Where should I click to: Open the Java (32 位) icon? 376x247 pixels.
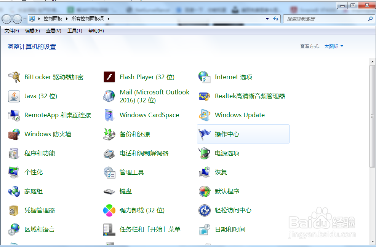coord(14,96)
